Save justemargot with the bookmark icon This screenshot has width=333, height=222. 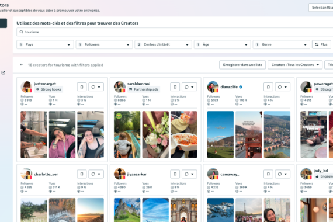click(x=82, y=87)
